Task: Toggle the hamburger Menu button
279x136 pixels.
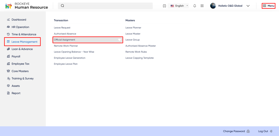Action: tap(268, 6)
